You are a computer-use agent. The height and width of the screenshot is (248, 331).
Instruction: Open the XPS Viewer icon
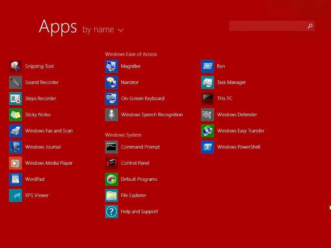coord(16,195)
